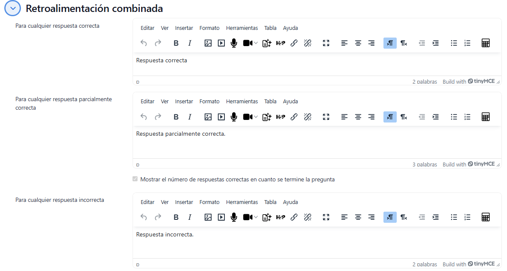The width and height of the screenshot is (507, 271).
Task: Apply numbered list in the partially correct editor
Action: click(467, 117)
